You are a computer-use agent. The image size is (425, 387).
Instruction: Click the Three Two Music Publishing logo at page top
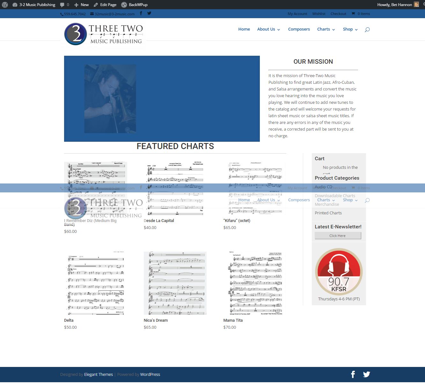[x=103, y=34]
